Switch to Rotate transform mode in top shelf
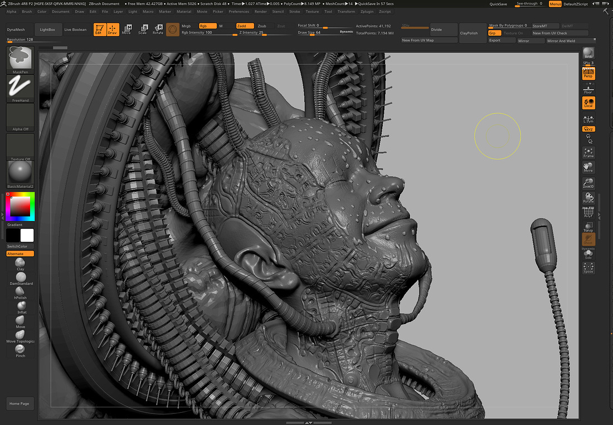This screenshot has height=425, width=613. tap(158, 30)
